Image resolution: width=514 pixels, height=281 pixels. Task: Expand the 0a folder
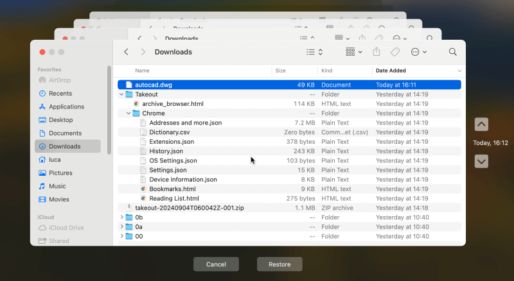click(121, 226)
